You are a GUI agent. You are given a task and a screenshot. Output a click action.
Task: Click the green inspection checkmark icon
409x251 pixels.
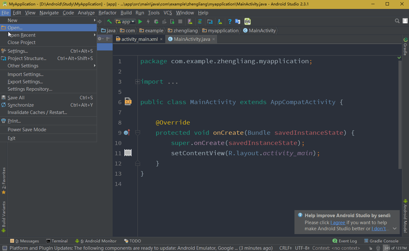[x=399, y=58]
